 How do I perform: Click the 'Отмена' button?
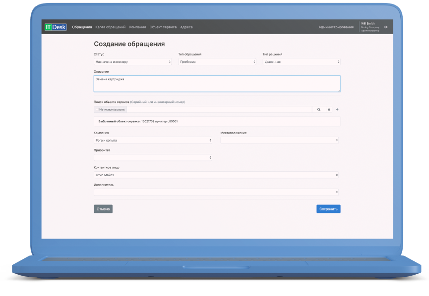click(103, 209)
